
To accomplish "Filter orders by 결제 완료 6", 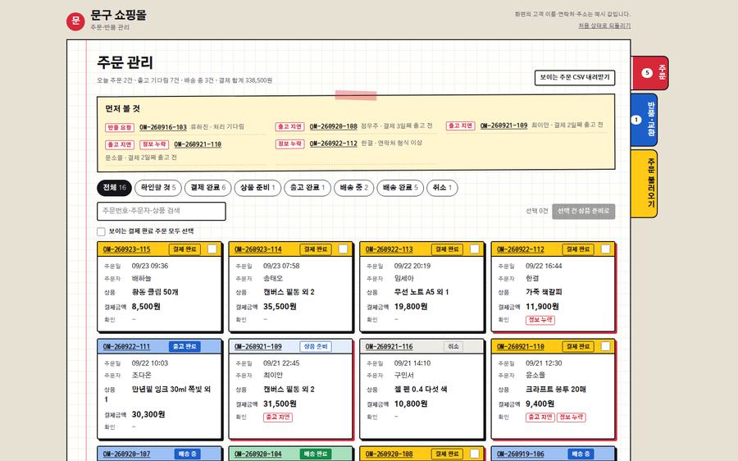I will coord(208,187).
